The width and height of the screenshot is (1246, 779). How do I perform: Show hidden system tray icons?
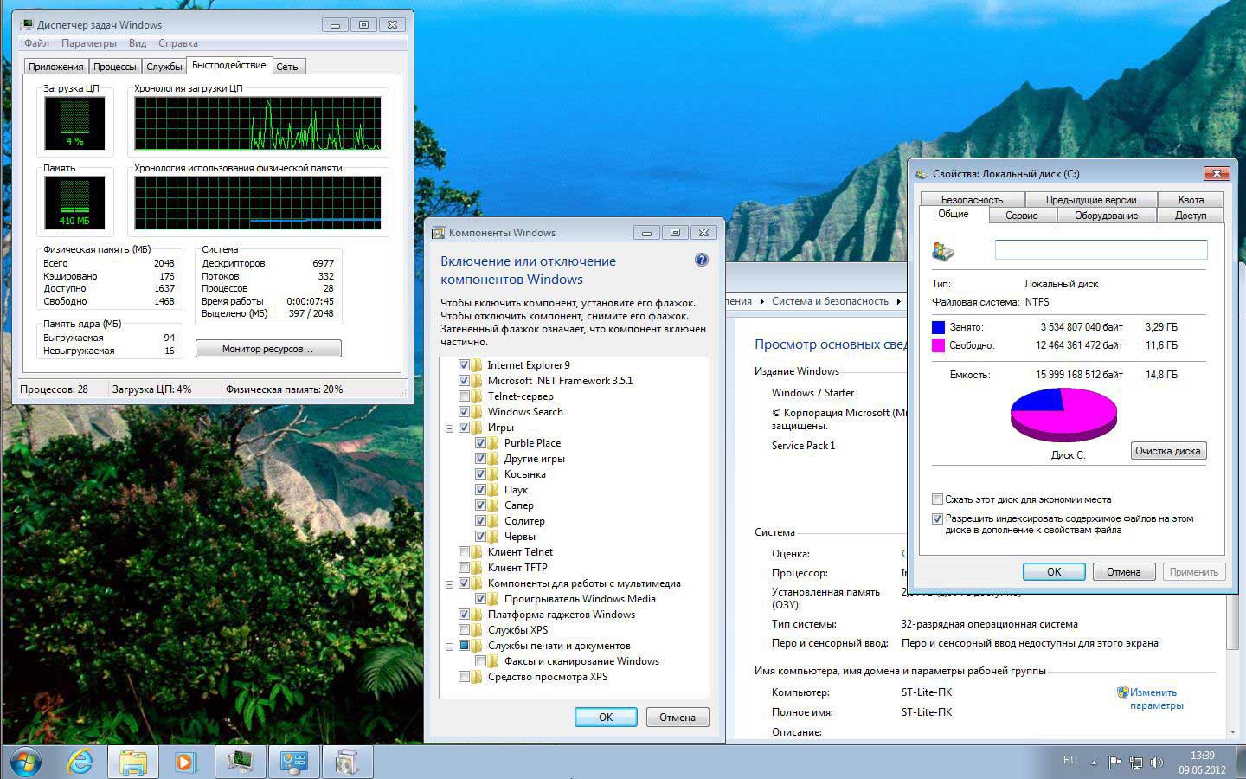[x=1094, y=763]
